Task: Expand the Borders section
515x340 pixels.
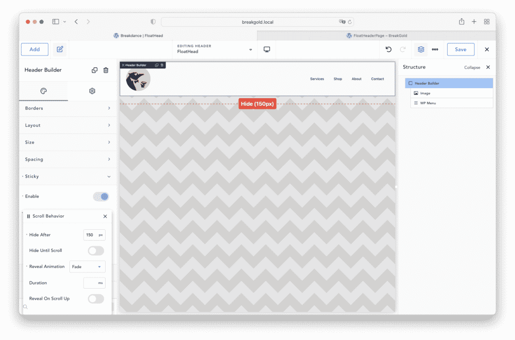Action: click(67, 108)
